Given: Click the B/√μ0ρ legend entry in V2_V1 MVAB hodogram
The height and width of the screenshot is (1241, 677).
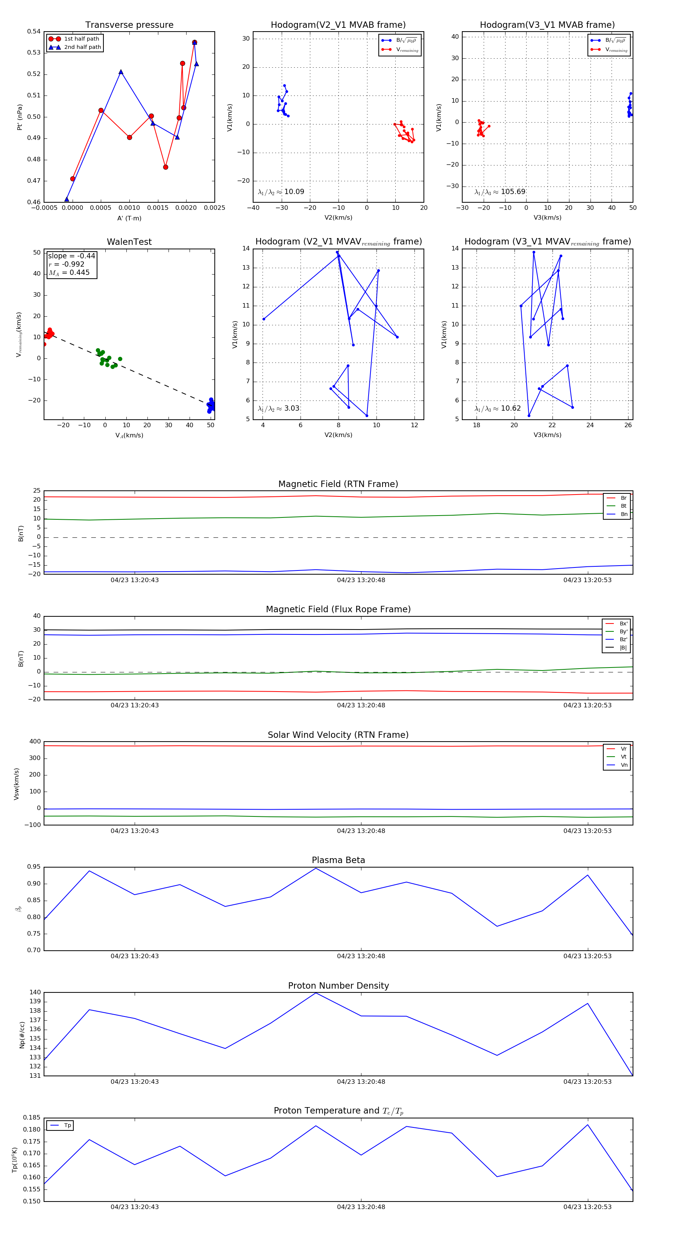Looking at the screenshot, I should coord(399,41).
